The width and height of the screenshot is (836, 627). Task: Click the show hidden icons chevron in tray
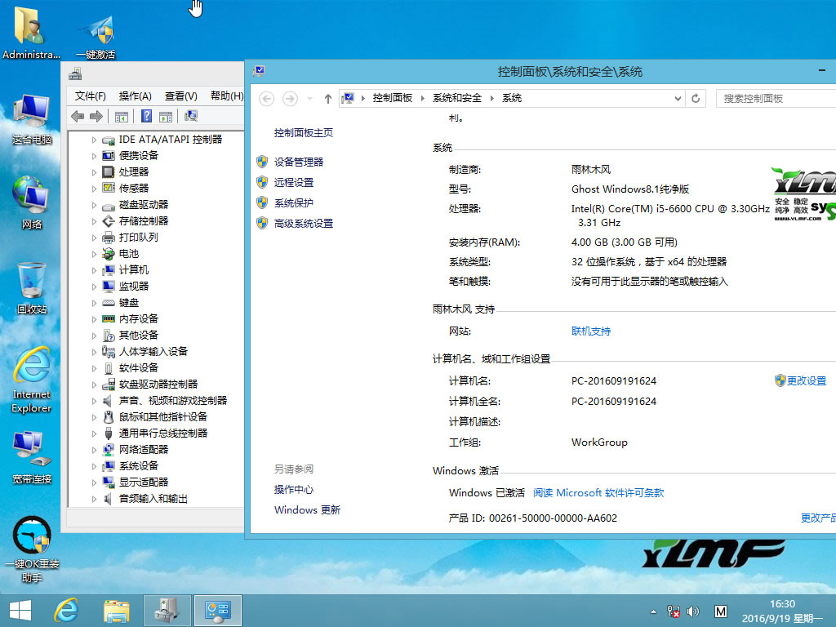pos(653,611)
